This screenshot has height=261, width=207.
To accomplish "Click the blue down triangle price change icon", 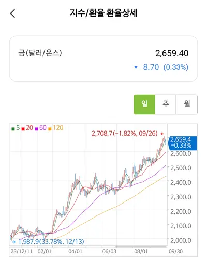I will (x=136, y=67).
